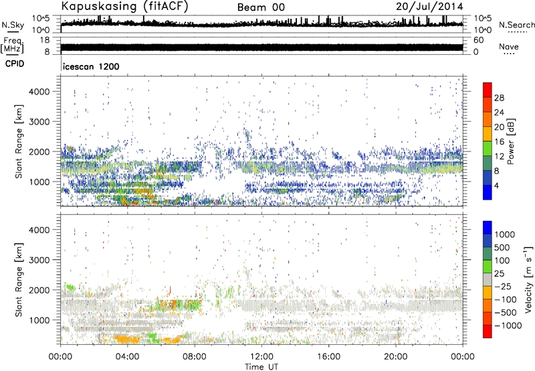
Task: Click the 4000 tick of power panel
Action: 39,92
